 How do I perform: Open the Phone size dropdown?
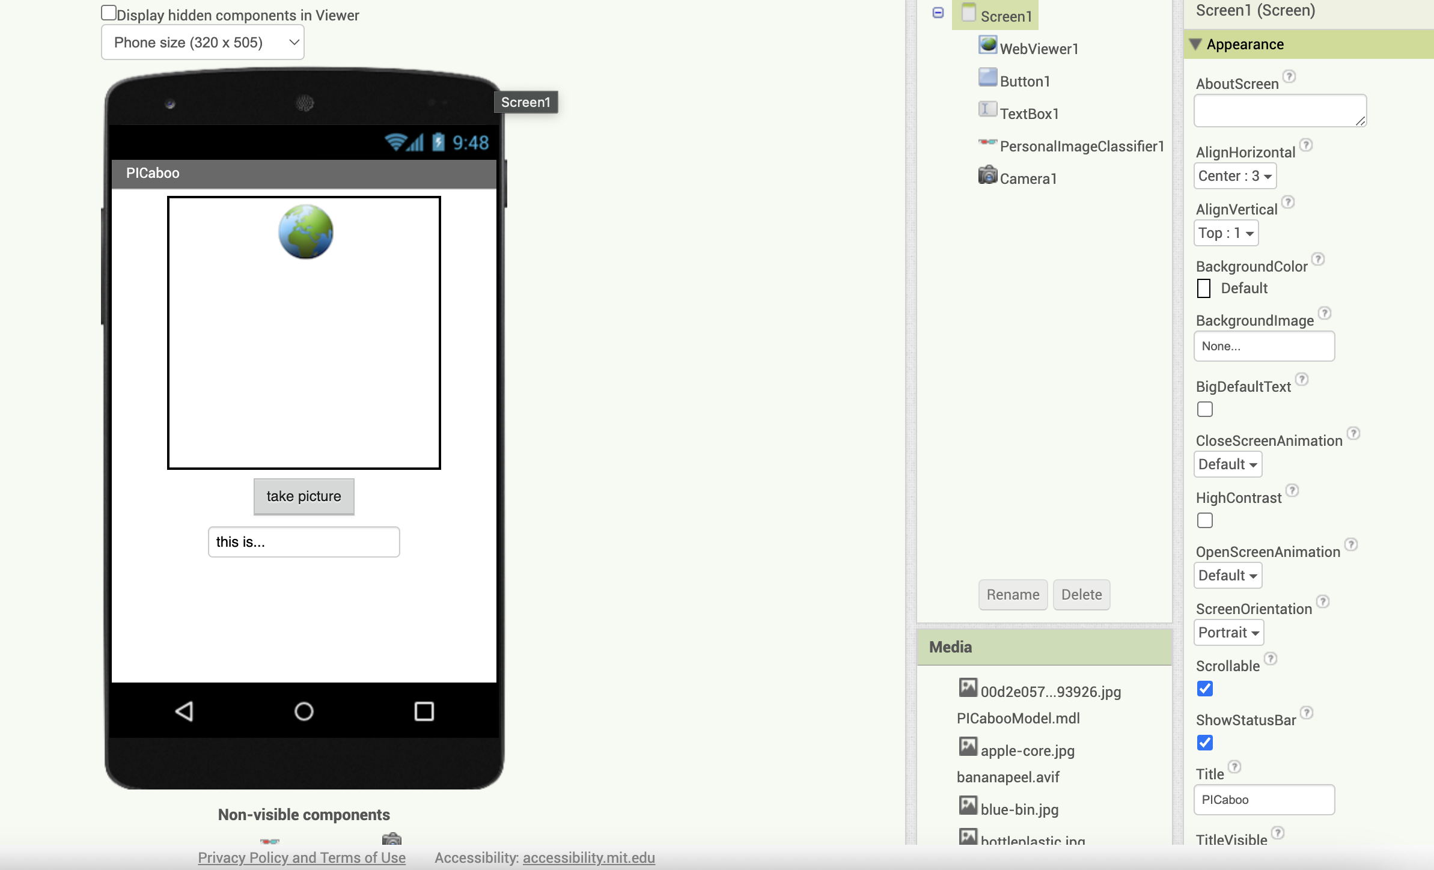(x=203, y=43)
